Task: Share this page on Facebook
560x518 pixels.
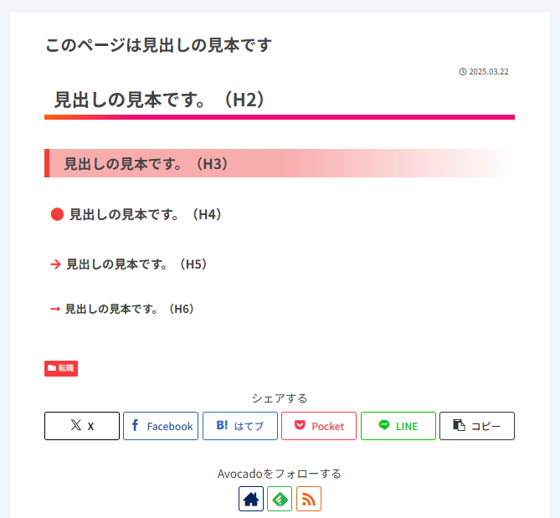Action: [161, 426]
